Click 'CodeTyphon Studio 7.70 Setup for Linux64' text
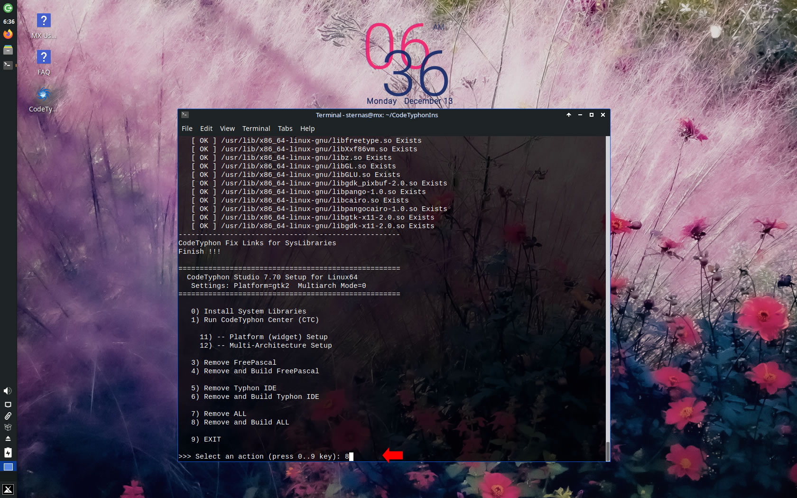Viewport: 797px width, 498px height. pos(272,277)
